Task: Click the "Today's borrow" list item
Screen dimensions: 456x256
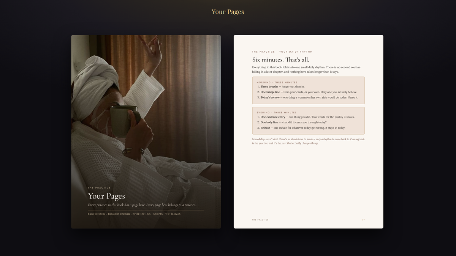Action: 308,97
